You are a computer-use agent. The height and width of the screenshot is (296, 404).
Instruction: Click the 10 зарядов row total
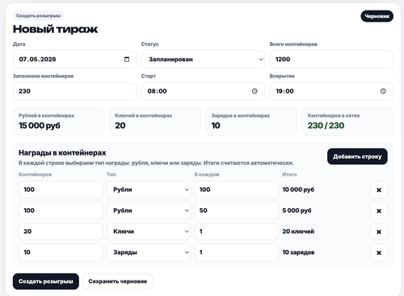point(298,252)
